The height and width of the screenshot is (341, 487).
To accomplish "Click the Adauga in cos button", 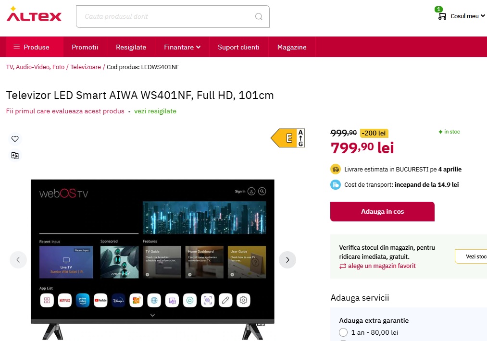I will (382, 212).
